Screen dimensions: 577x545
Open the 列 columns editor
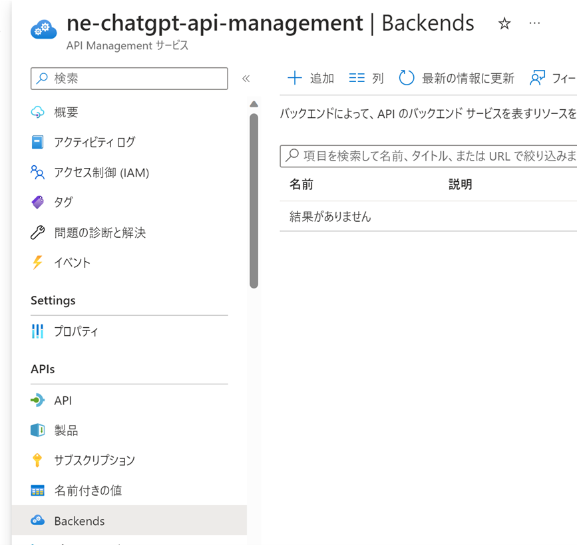pos(367,78)
